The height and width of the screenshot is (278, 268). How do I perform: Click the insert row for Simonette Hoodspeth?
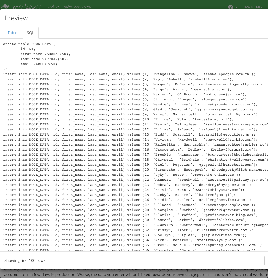pos(135,170)
